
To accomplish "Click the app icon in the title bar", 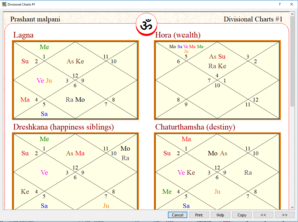I will [4, 4].
